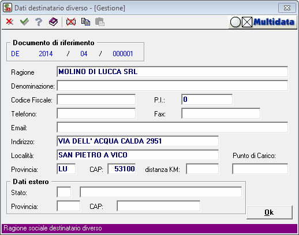
Task: Click the Email input field
Action: pyautogui.click(x=173, y=127)
